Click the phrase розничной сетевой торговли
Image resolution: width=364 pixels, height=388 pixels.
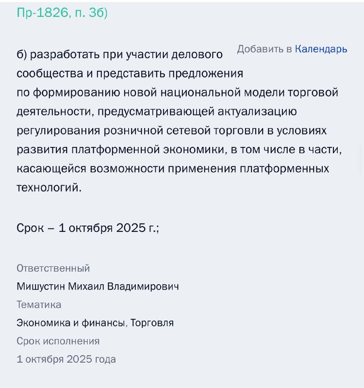point(183,130)
